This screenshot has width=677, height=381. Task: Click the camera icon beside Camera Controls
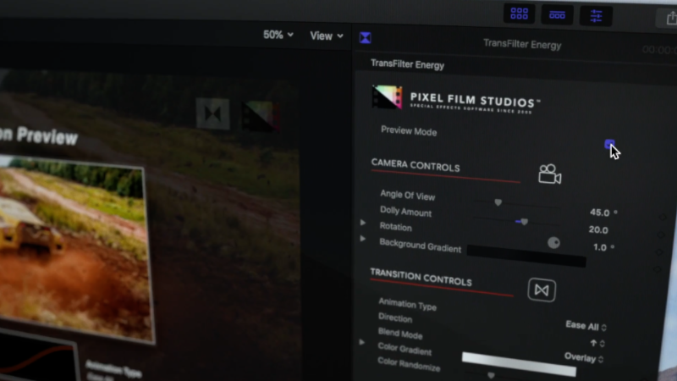pyautogui.click(x=549, y=174)
